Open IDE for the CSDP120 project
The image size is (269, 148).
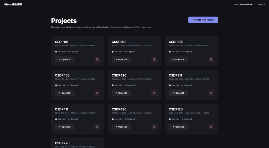click(x=178, y=127)
